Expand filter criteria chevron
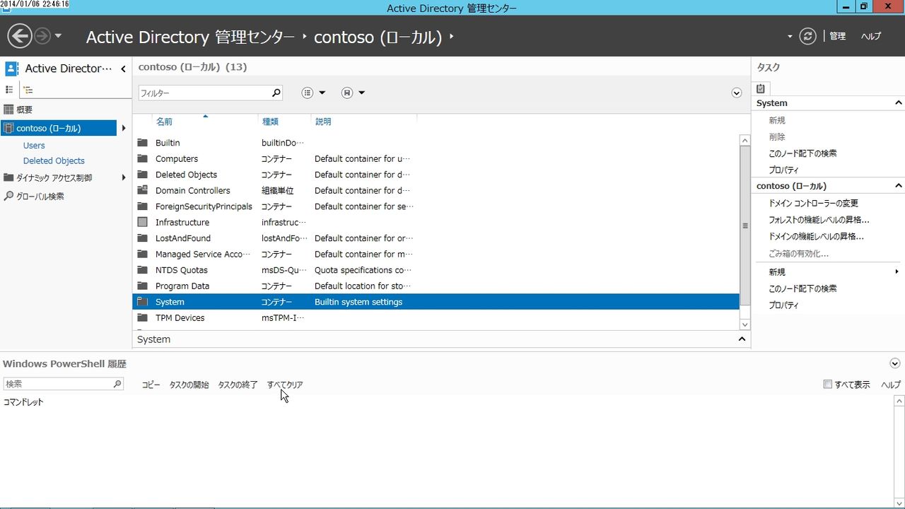This screenshot has width=905, height=509. pyautogui.click(x=737, y=93)
